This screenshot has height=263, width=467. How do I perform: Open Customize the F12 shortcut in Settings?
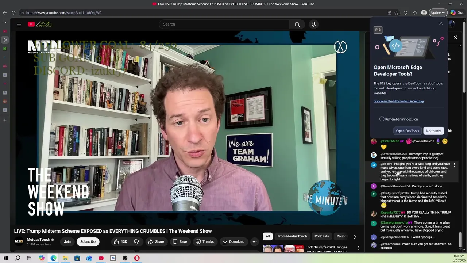399,101
